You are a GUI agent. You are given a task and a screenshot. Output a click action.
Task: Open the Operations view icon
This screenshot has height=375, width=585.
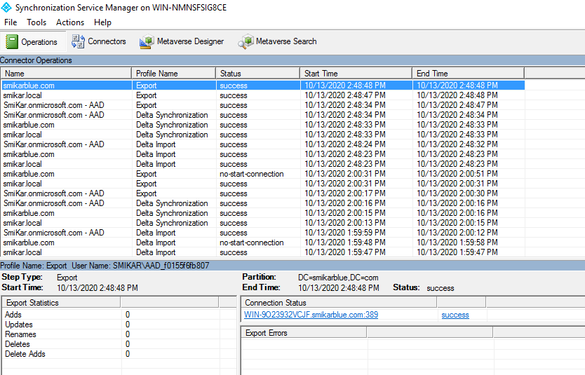11,41
